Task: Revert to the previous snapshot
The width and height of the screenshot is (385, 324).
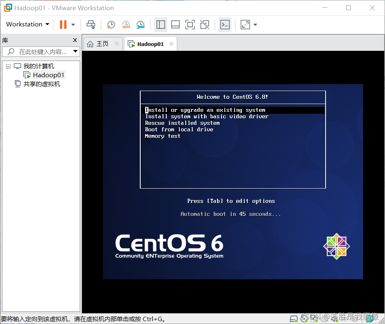Action: (x=126, y=24)
